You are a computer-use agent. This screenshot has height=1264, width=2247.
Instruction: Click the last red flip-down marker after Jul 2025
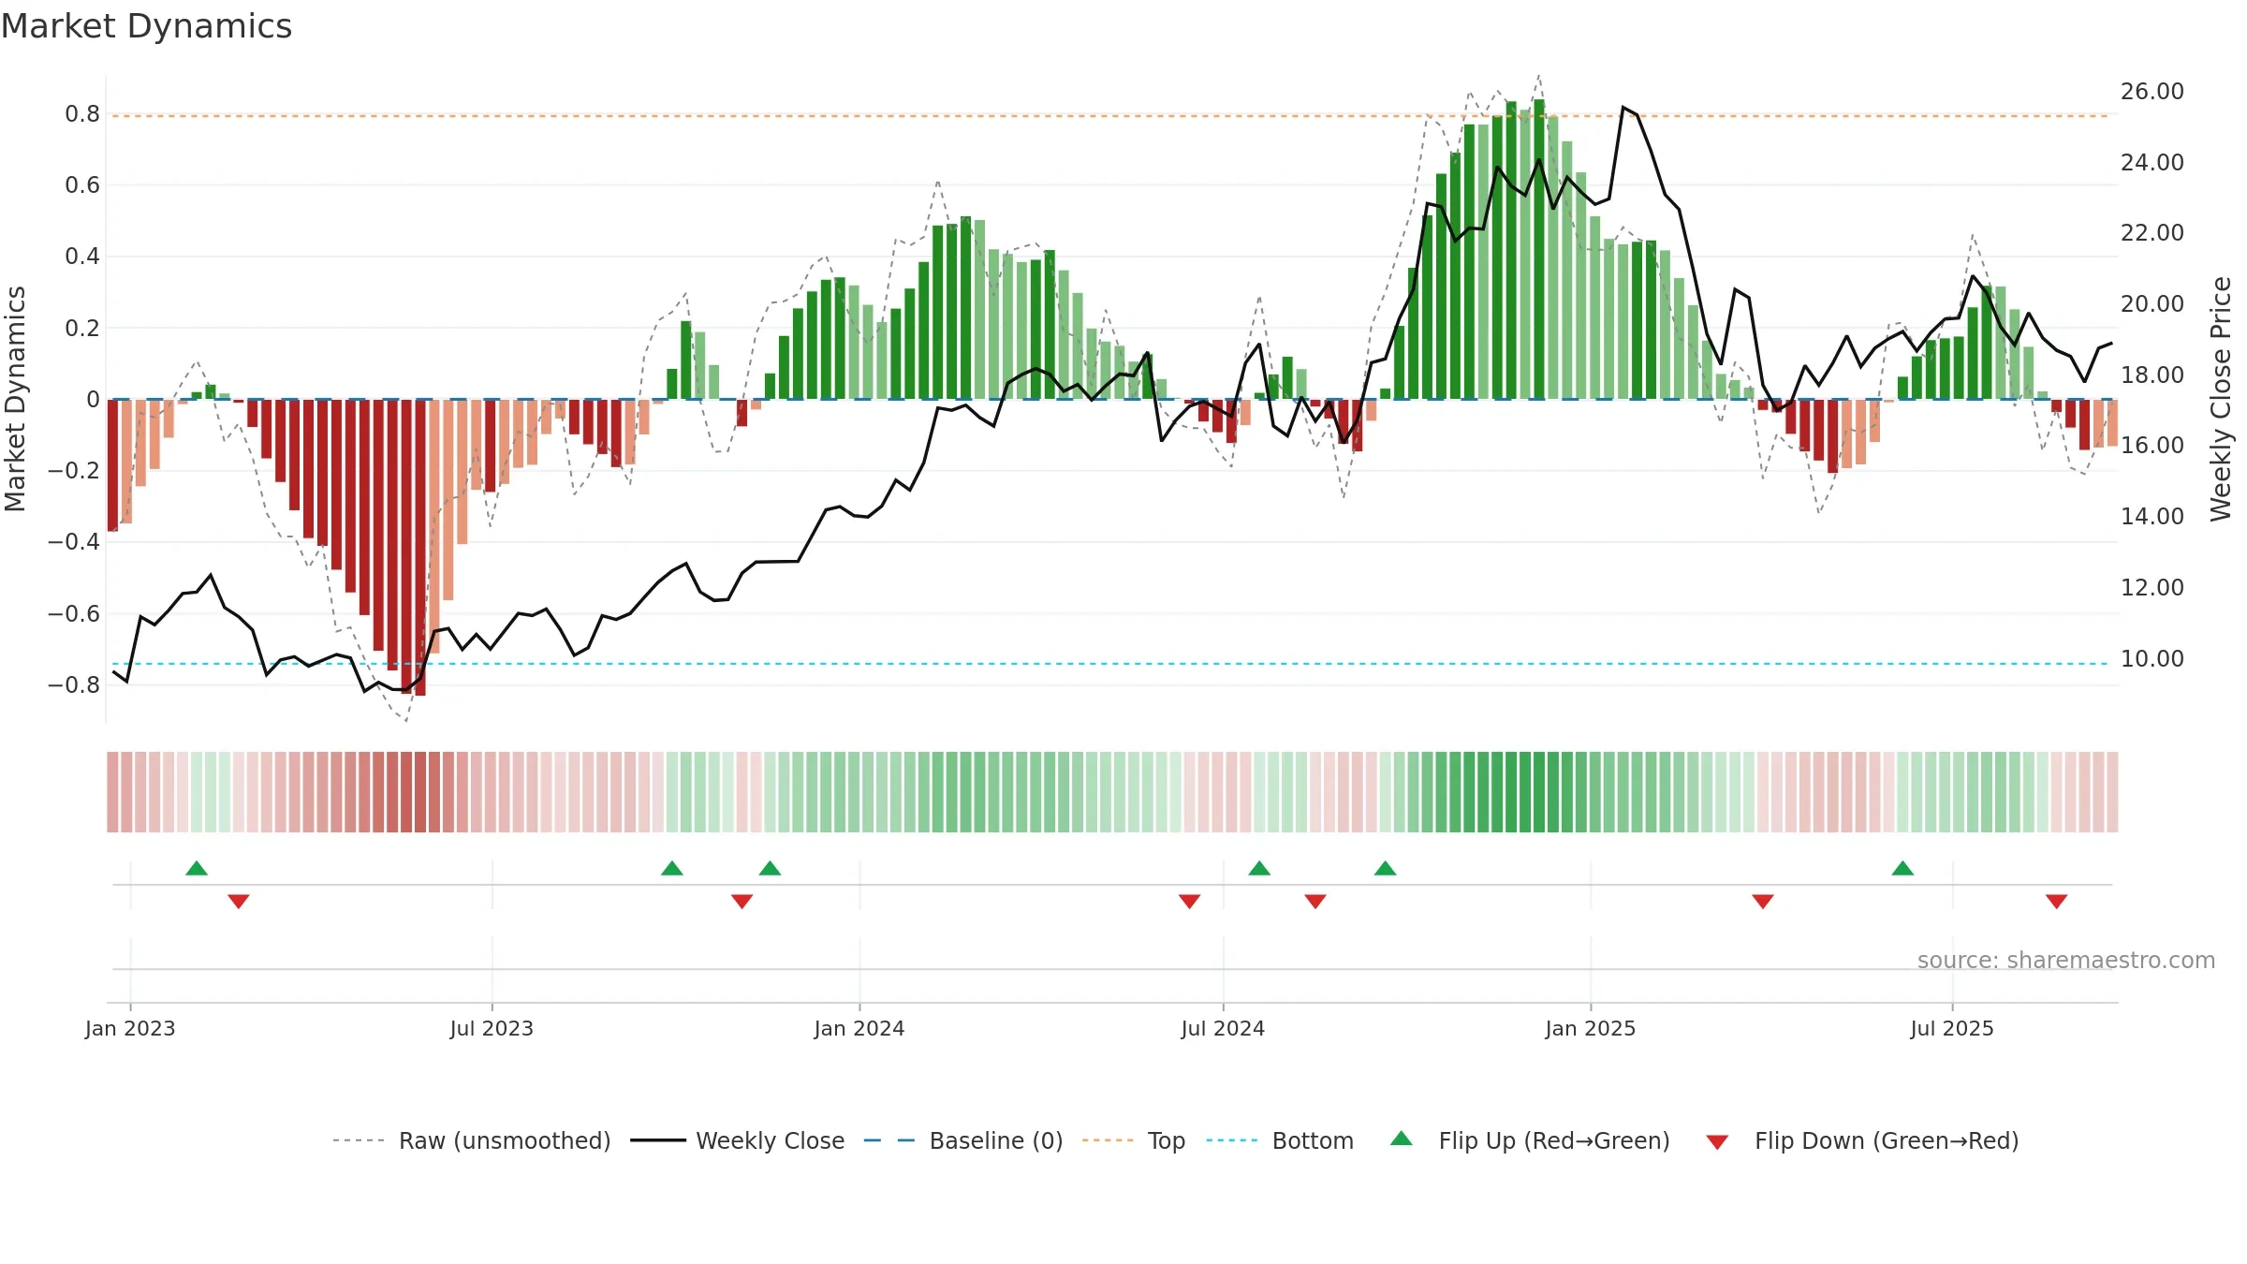(x=2057, y=901)
